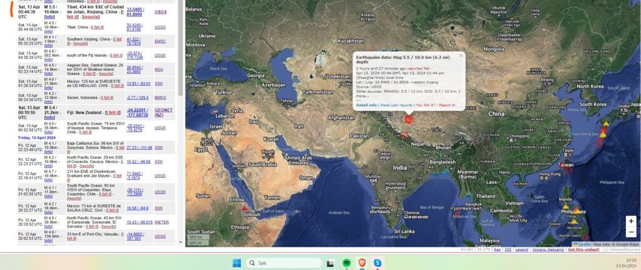The height and width of the screenshot is (270, 641).
Task: Select the small red quake marker above Nepal
Action: pyautogui.click(x=404, y=135)
